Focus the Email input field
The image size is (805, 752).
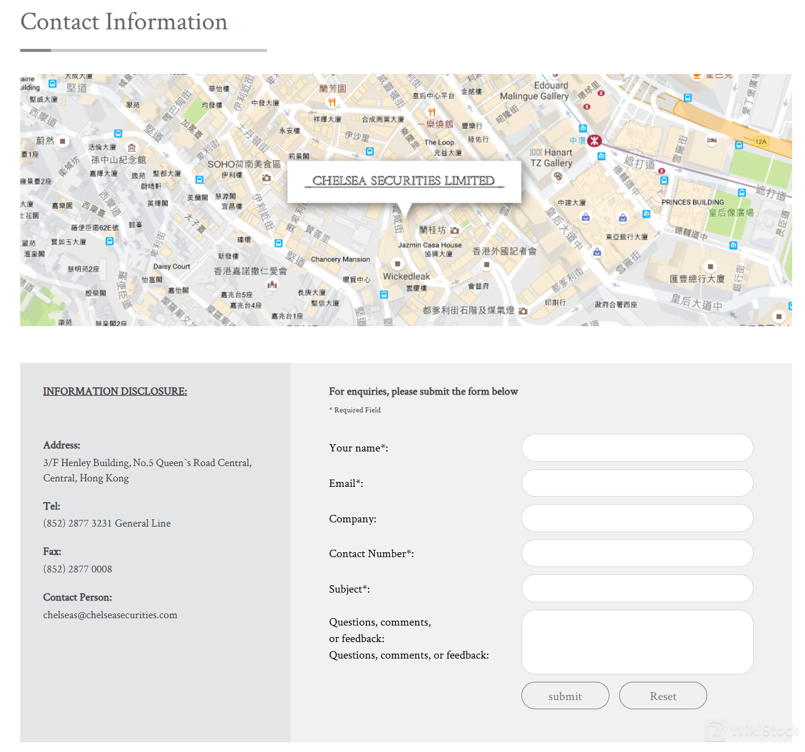(x=637, y=483)
